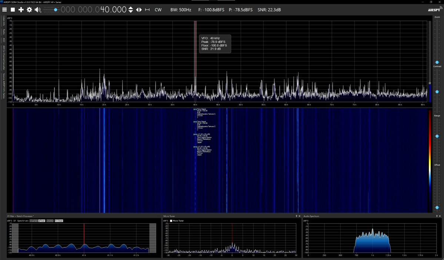Image resolution: width=444 pixels, height=260 pixels.
Task: Click the plus icon to add a slice
Action: [21, 10]
